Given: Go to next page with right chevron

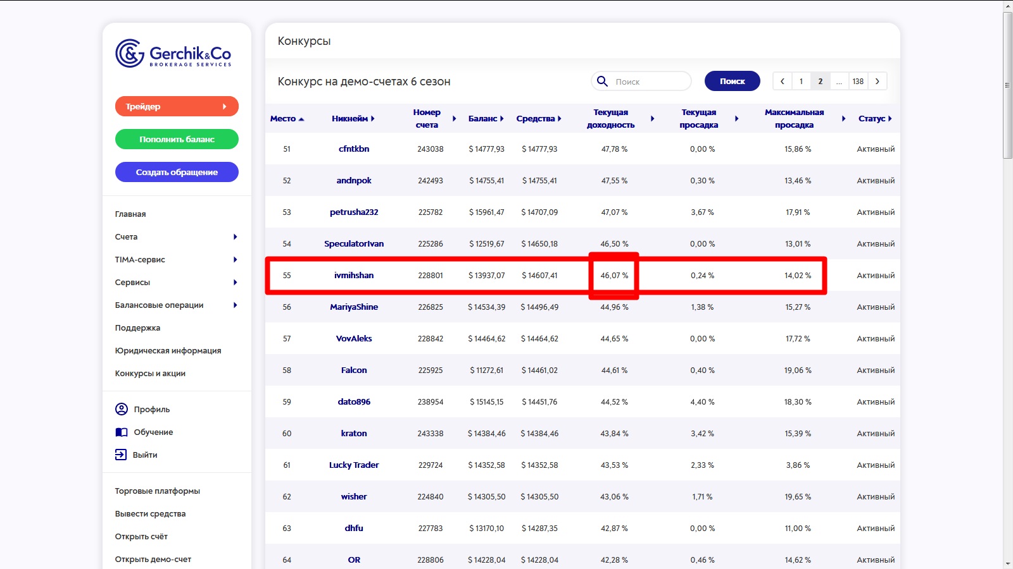Looking at the screenshot, I should click(877, 82).
